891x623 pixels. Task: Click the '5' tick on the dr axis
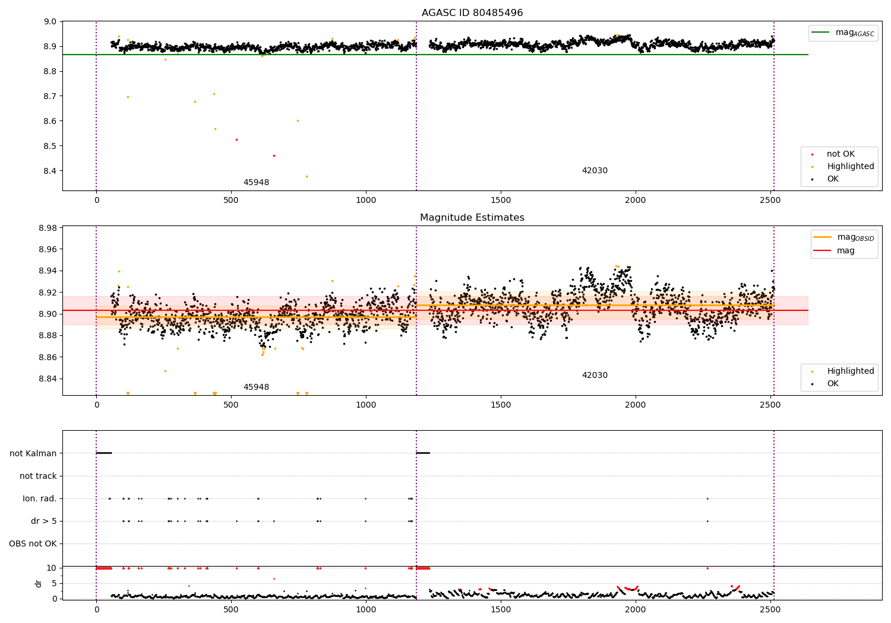(x=54, y=583)
